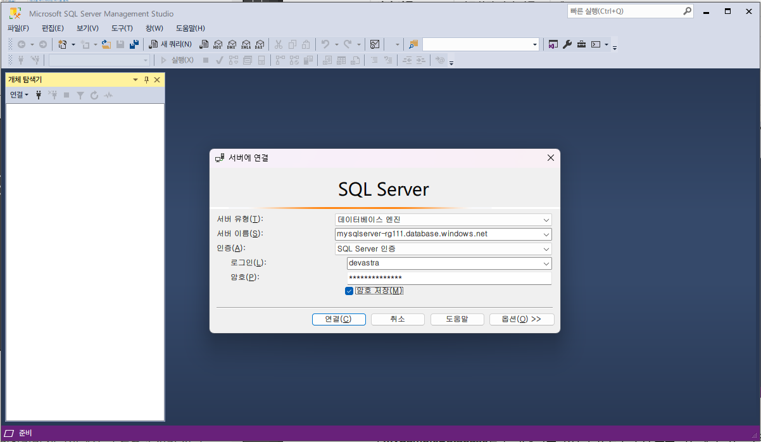Open the Object Explorer window options arrow

(135, 80)
